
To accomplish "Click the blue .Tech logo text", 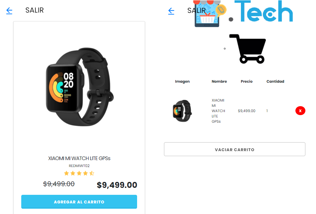I will coord(261,11).
